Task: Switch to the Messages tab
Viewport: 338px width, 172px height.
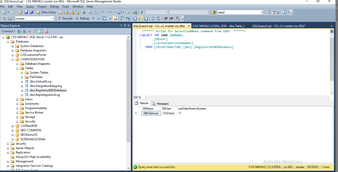Action: tap(160, 103)
